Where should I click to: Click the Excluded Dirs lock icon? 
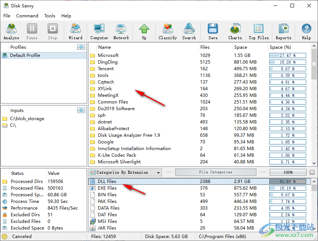click(x=5, y=215)
